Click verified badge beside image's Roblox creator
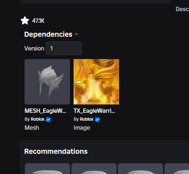 click(x=97, y=120)
